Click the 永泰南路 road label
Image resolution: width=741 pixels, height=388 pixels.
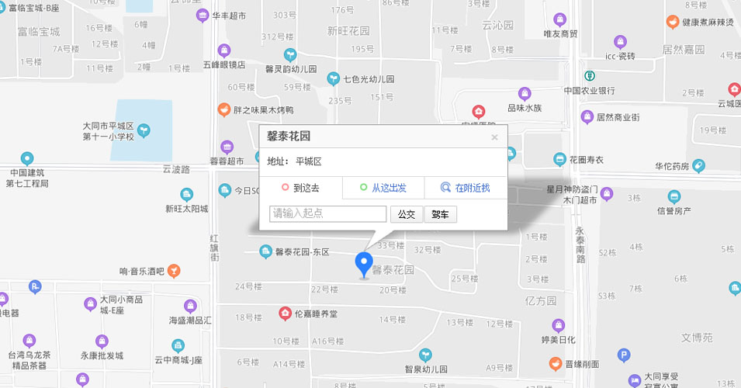pos(580,244)
